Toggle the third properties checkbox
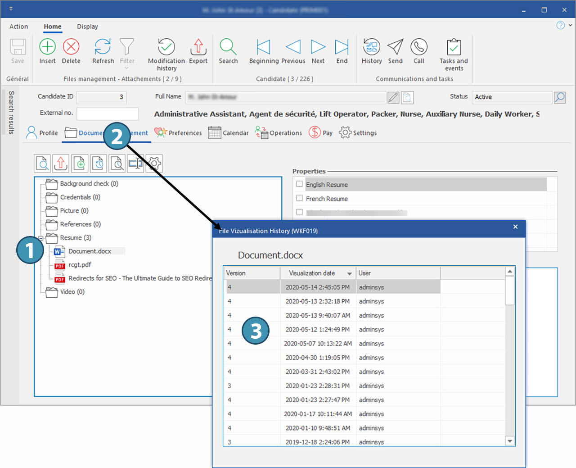The image size is (576, 468). pyautogui.click(x=300, y=212)
